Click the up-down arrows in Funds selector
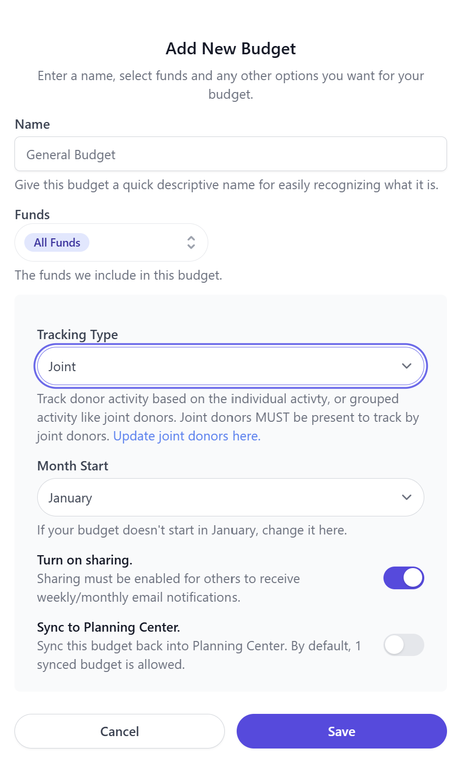462x764 pixels. (191, 242)
